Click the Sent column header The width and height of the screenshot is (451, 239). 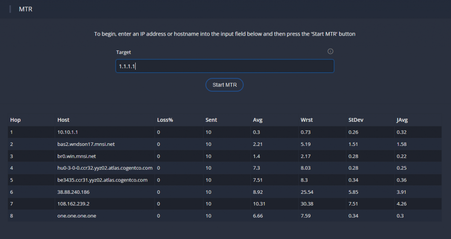tap(211, 120)
